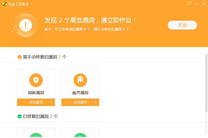208x138 pixels.
Task: Click the 需手动修复的漏洞 2 个 heading
Action: pos(45,57)
